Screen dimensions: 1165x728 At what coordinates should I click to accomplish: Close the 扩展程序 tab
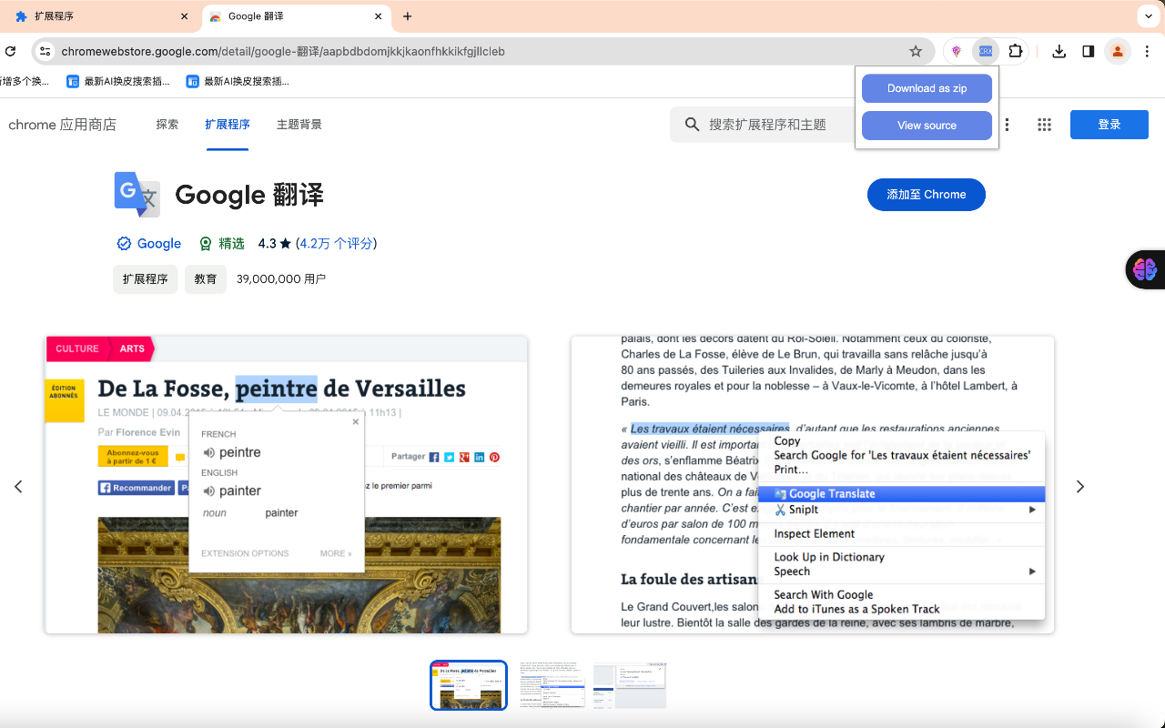click(x=185, y=16)
